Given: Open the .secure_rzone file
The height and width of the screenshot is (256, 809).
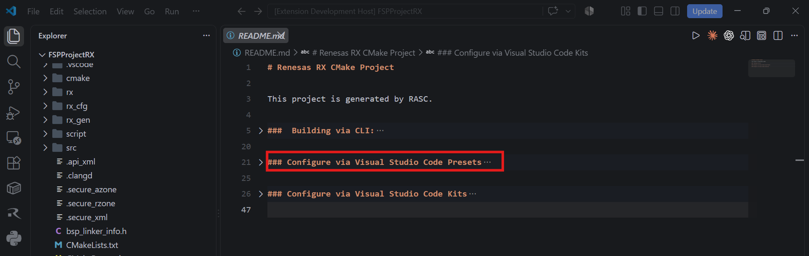Looking at the screenshot, I should pos(91,203).
